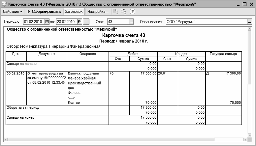Toggle the Заголовок header button
This screenshot has height=146, width=256.
click(74, 11)
